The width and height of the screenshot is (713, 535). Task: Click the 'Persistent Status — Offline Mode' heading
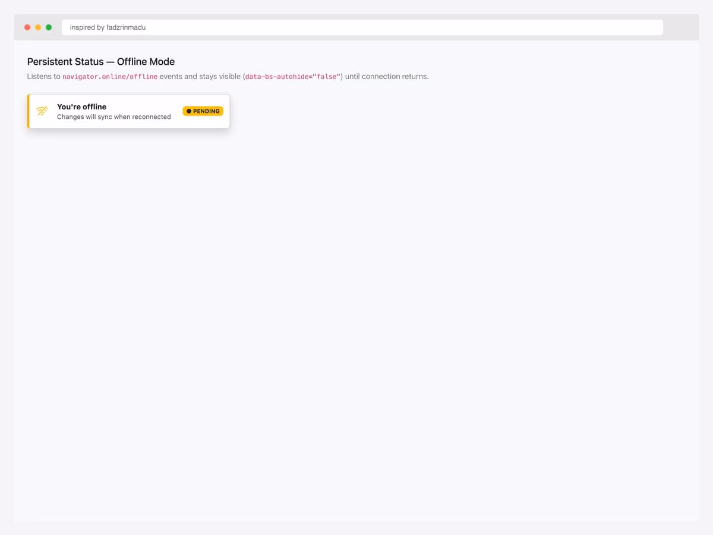[101, 62]
